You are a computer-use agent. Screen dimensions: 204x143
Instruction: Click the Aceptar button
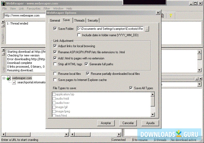pyautogui.click(x=106, y=123)
